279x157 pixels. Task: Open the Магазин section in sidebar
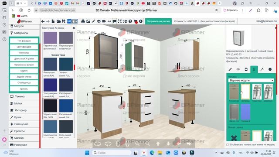click(24, 138)
